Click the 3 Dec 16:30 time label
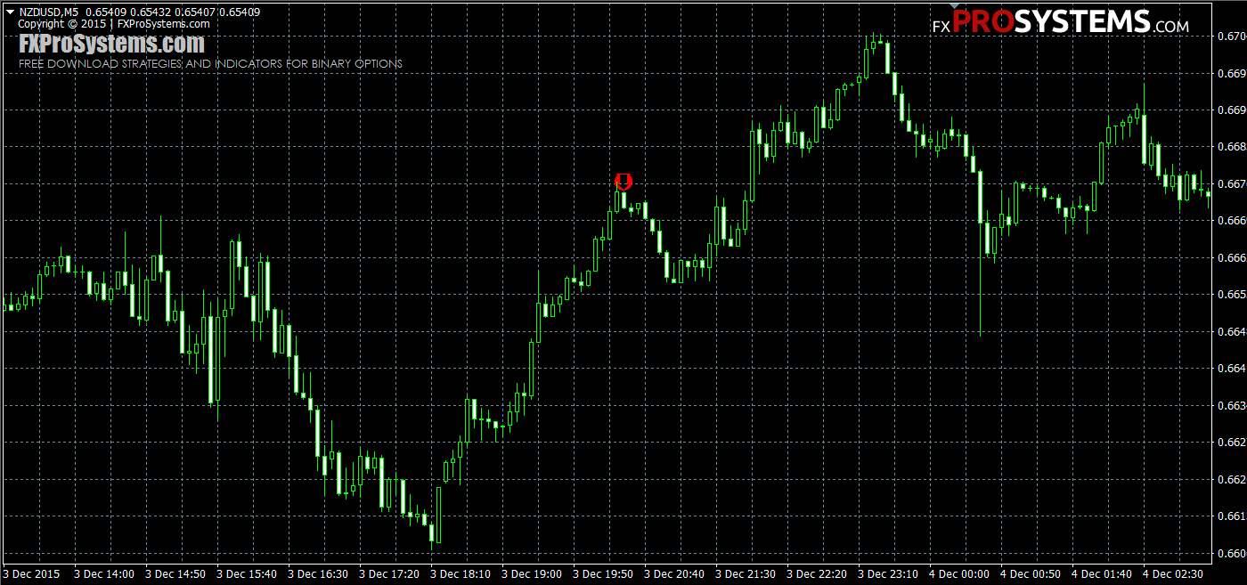Image resolution: width=1247 pixels, height=585 pixels. coord(318,574)
